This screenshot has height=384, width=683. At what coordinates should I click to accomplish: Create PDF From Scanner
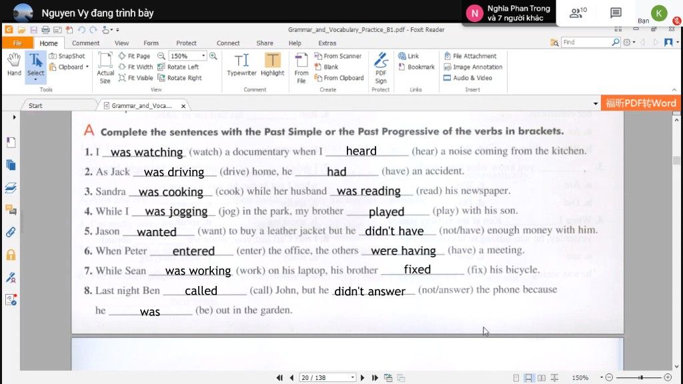(x=338, y=56)
